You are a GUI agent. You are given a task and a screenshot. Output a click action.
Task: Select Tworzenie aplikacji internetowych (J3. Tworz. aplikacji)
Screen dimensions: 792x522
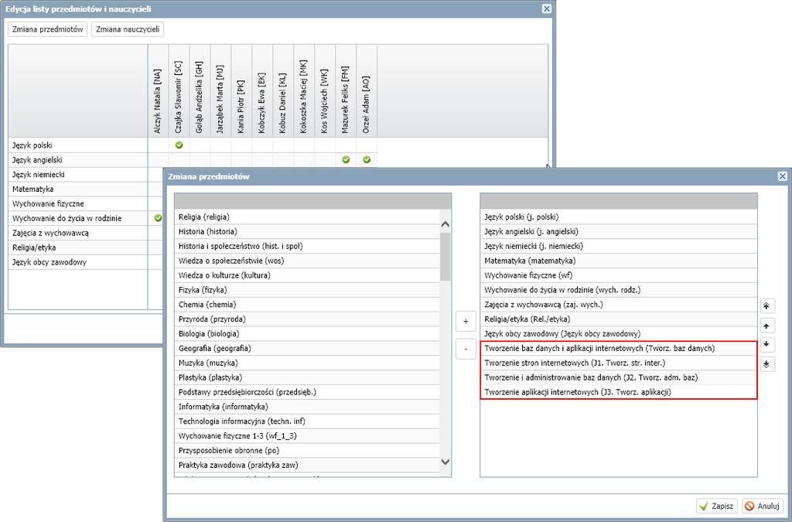pyautogui.click(x=618, y=393)
